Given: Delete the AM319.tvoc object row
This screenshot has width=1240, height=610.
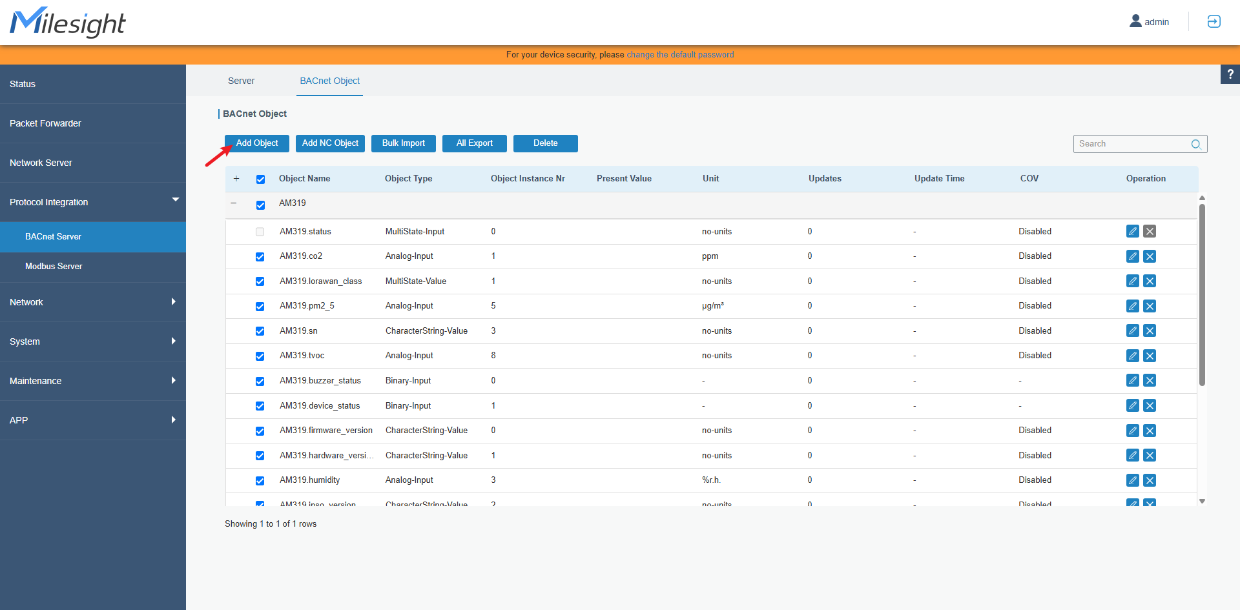Looking at the screenshot, I should pos(1150,356).
